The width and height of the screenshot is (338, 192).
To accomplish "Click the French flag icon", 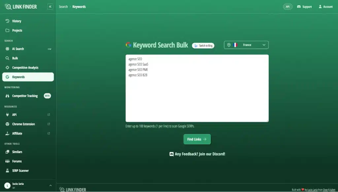I will (235, 45).
